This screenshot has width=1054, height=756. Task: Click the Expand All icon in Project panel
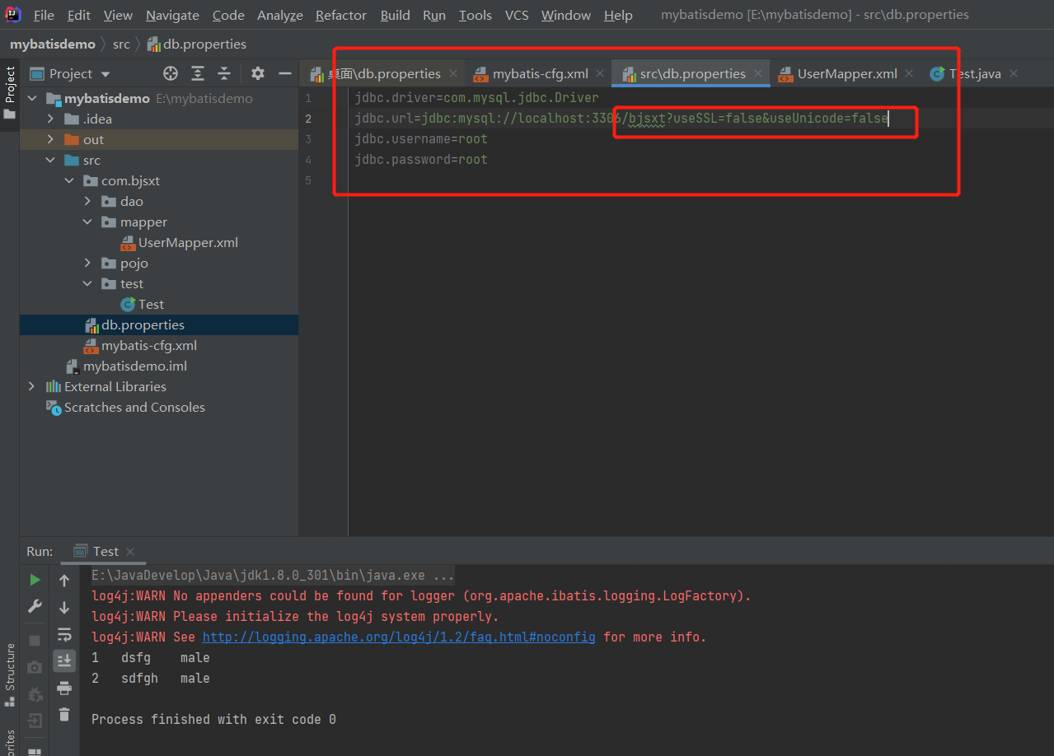(198, 73)
